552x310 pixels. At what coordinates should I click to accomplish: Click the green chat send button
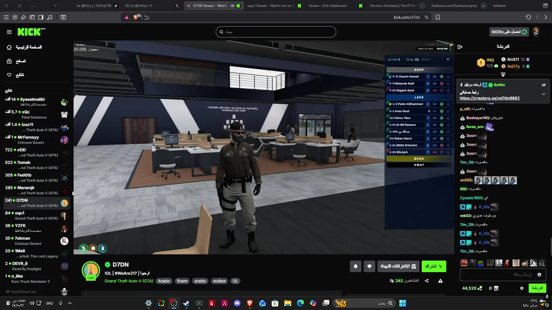coord(537,288)
